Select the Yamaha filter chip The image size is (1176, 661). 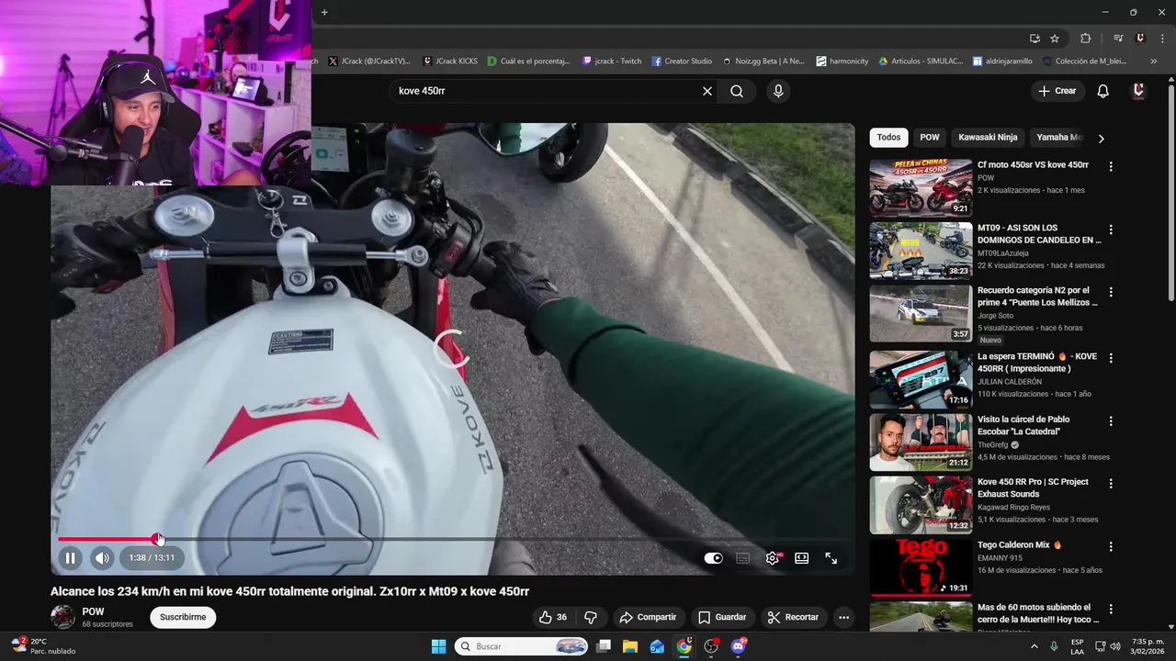click(1058, 138)
